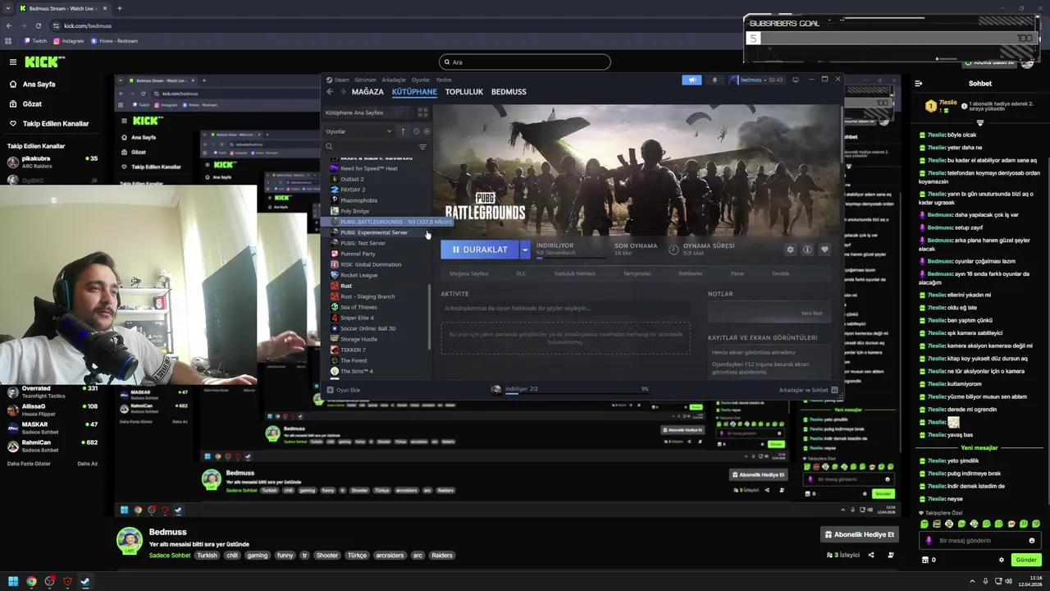Toggle recent activity clock filter
The image size is (1050, 591).
click(x=416, y=131)
